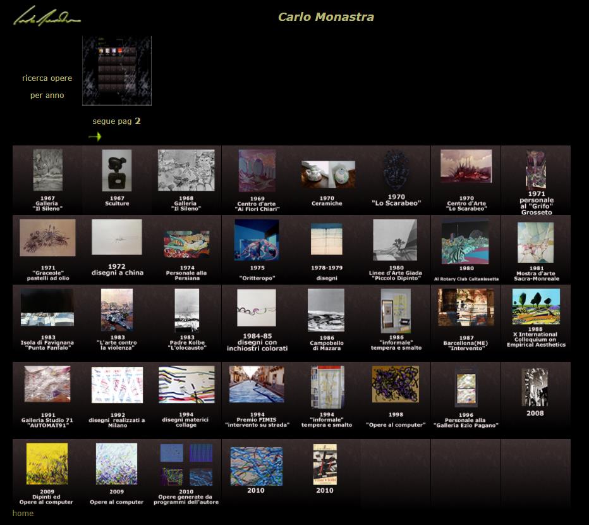Select 2009 Dipinti ed Opere al computer
The height and width of the screenshot is (525, 589).
(47, 464)
